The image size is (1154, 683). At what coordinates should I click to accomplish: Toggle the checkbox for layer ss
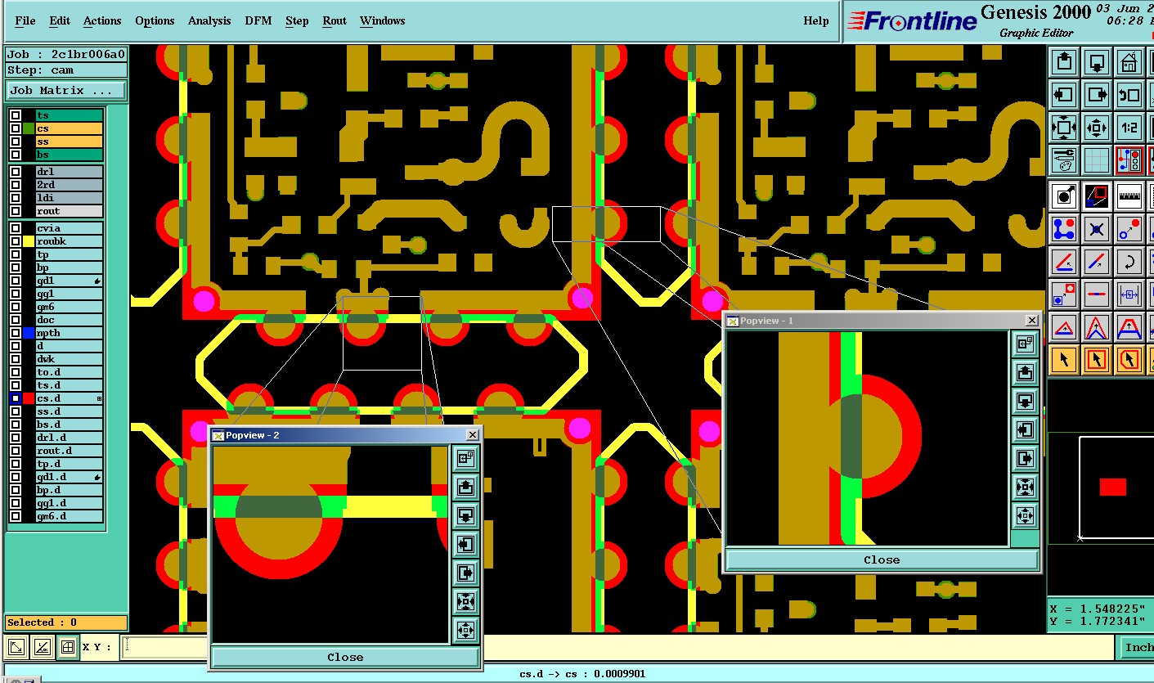pyautogui.click(x=16, y=142)
